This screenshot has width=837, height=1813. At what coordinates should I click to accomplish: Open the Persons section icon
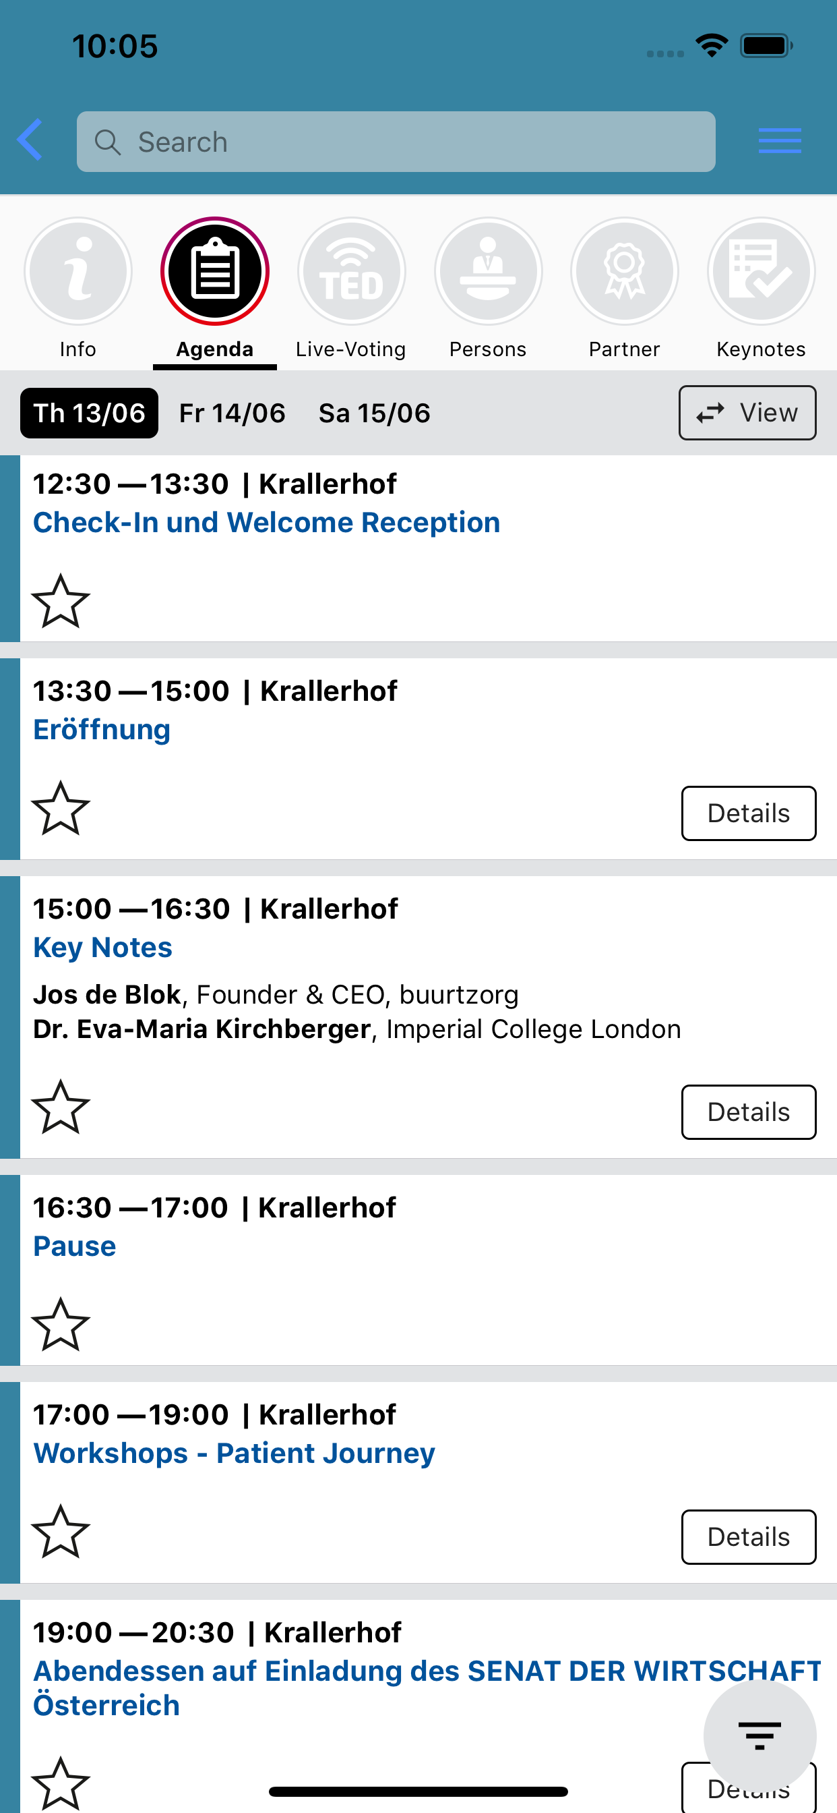[x=487, y=272]
